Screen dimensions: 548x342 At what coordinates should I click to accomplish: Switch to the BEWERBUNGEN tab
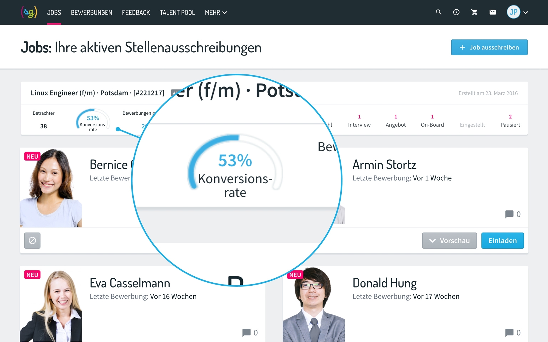coord(91,13)
